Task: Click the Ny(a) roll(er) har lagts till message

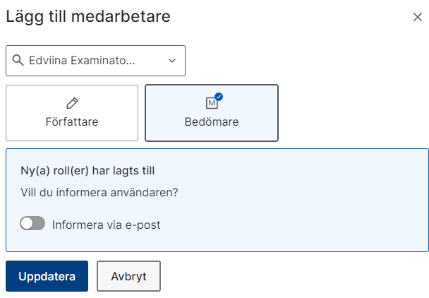Action: tap(87, 171)
